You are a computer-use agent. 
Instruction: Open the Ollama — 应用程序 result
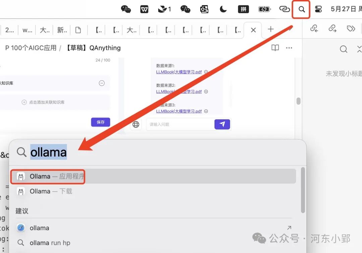(153, 176)
